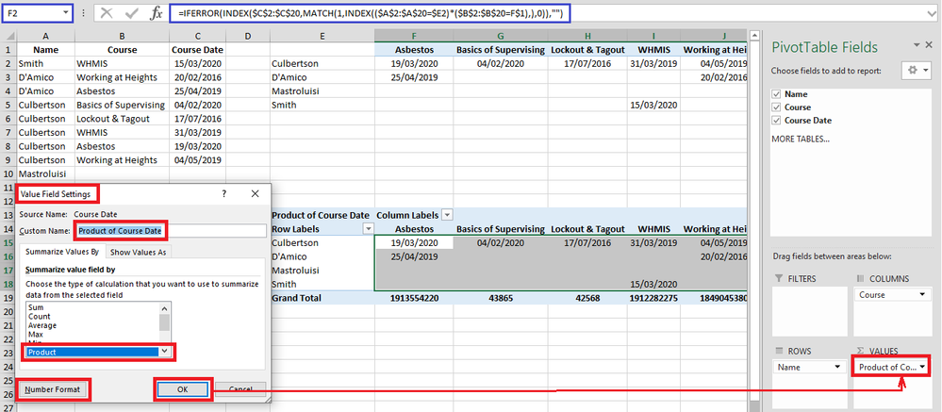This screenshot has height=412, width=942.
Task: Select Max in the calculation list
Action: click(x=36, y=334)
